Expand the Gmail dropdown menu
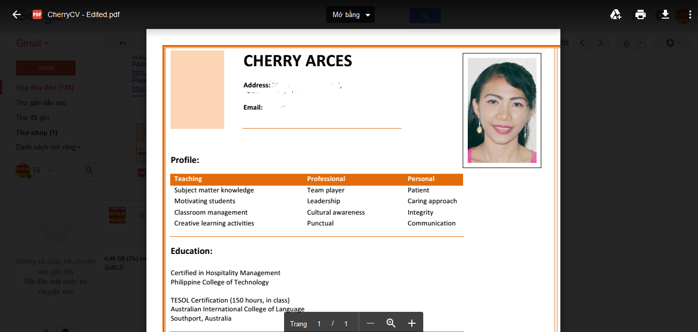This screenshot has height=332, width=698. [32, 43]
